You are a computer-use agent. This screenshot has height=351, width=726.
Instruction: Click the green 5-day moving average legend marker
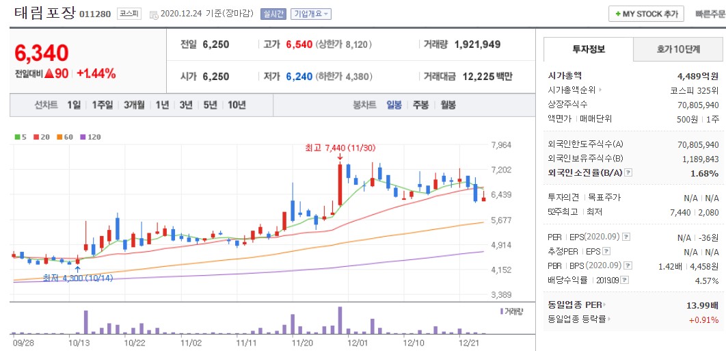pos(17,138)
